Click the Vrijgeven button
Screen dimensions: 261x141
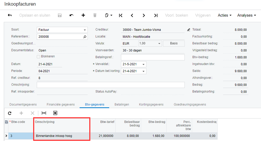pos(203,15)
